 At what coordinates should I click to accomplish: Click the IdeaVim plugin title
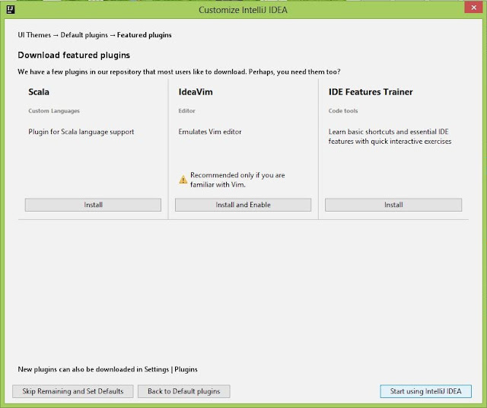(196, 92)
